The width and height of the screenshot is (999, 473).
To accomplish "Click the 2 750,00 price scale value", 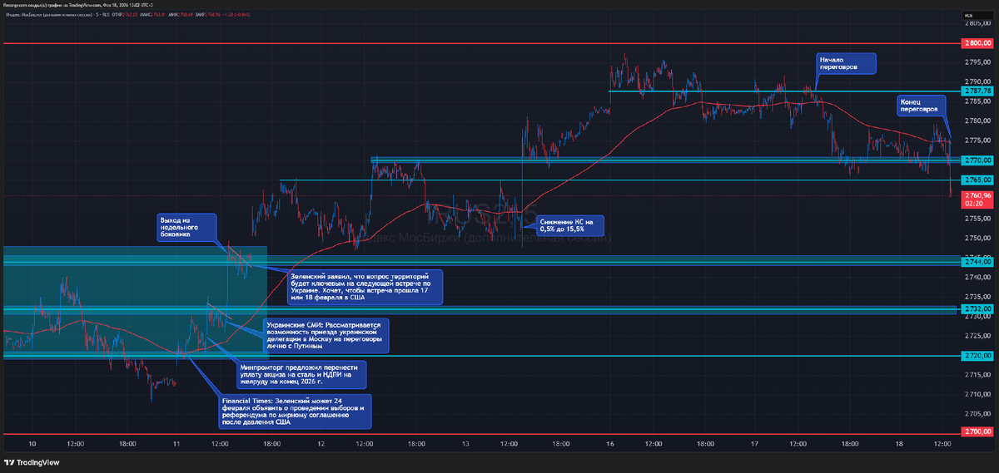I will pos(978,239).
